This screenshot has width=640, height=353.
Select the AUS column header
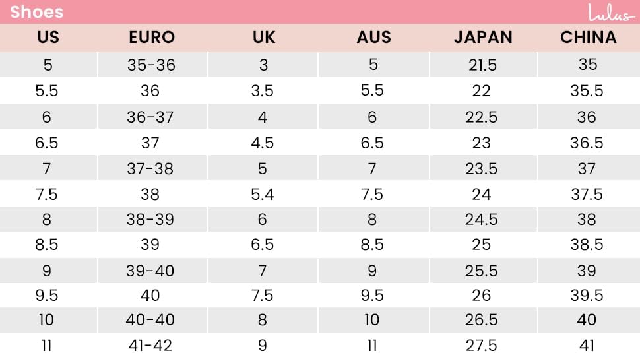click(374, 38)
